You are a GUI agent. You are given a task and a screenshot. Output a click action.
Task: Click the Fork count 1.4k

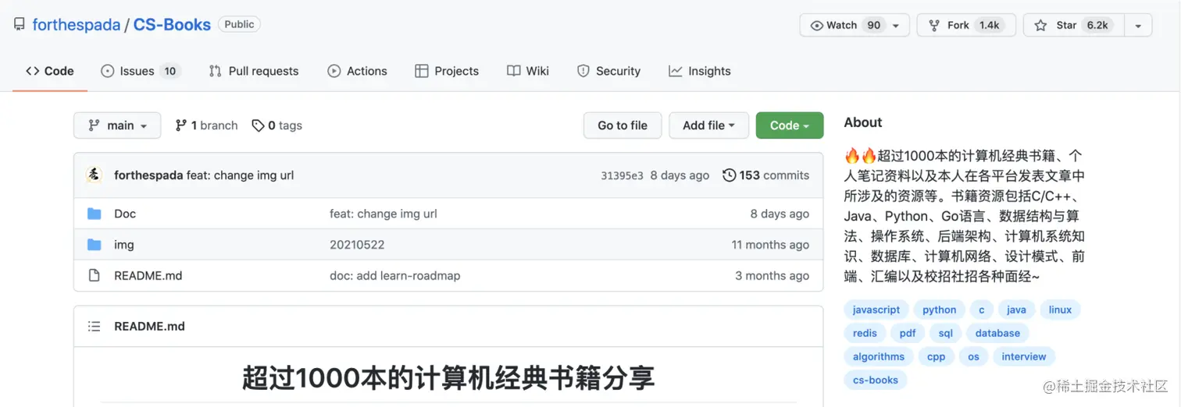(x=990, y=25)
